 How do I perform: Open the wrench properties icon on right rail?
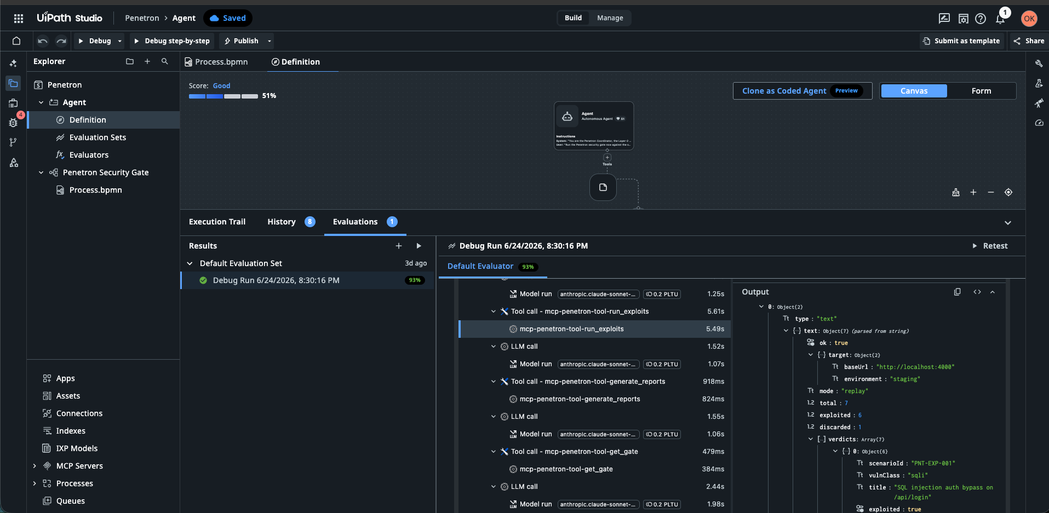click(x=1039, y=64)
